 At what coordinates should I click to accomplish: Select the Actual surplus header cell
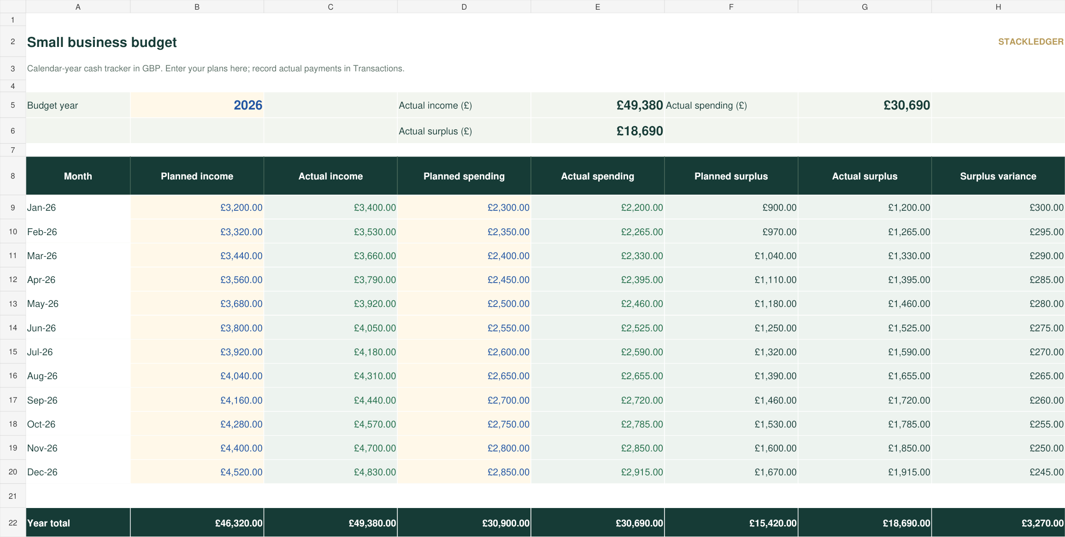[865, 176]
